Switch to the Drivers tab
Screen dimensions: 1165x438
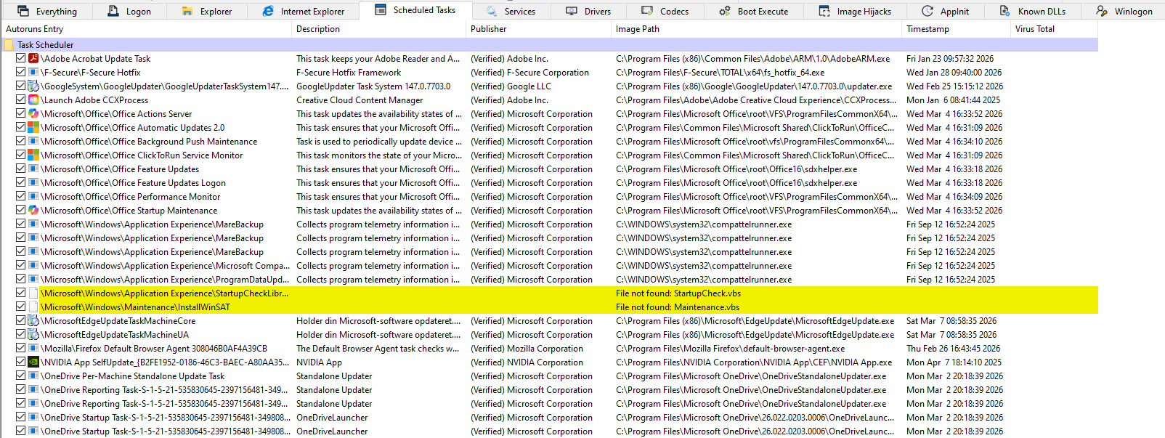click(x=588, y=11)
